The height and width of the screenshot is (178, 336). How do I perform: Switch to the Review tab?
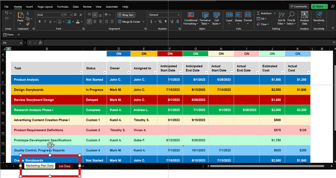(x=87, y=7)
